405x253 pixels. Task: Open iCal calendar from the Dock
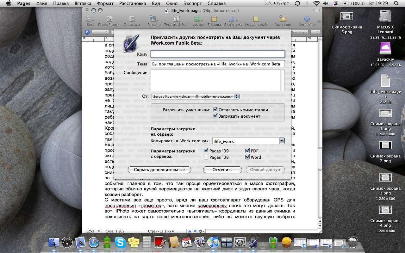[x=187, y=243]
